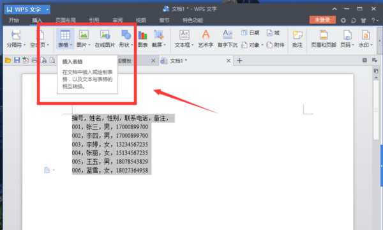Screen dimensions: 383x230
Task: Click the 形状 shapes icon
Action: point(126,34)
